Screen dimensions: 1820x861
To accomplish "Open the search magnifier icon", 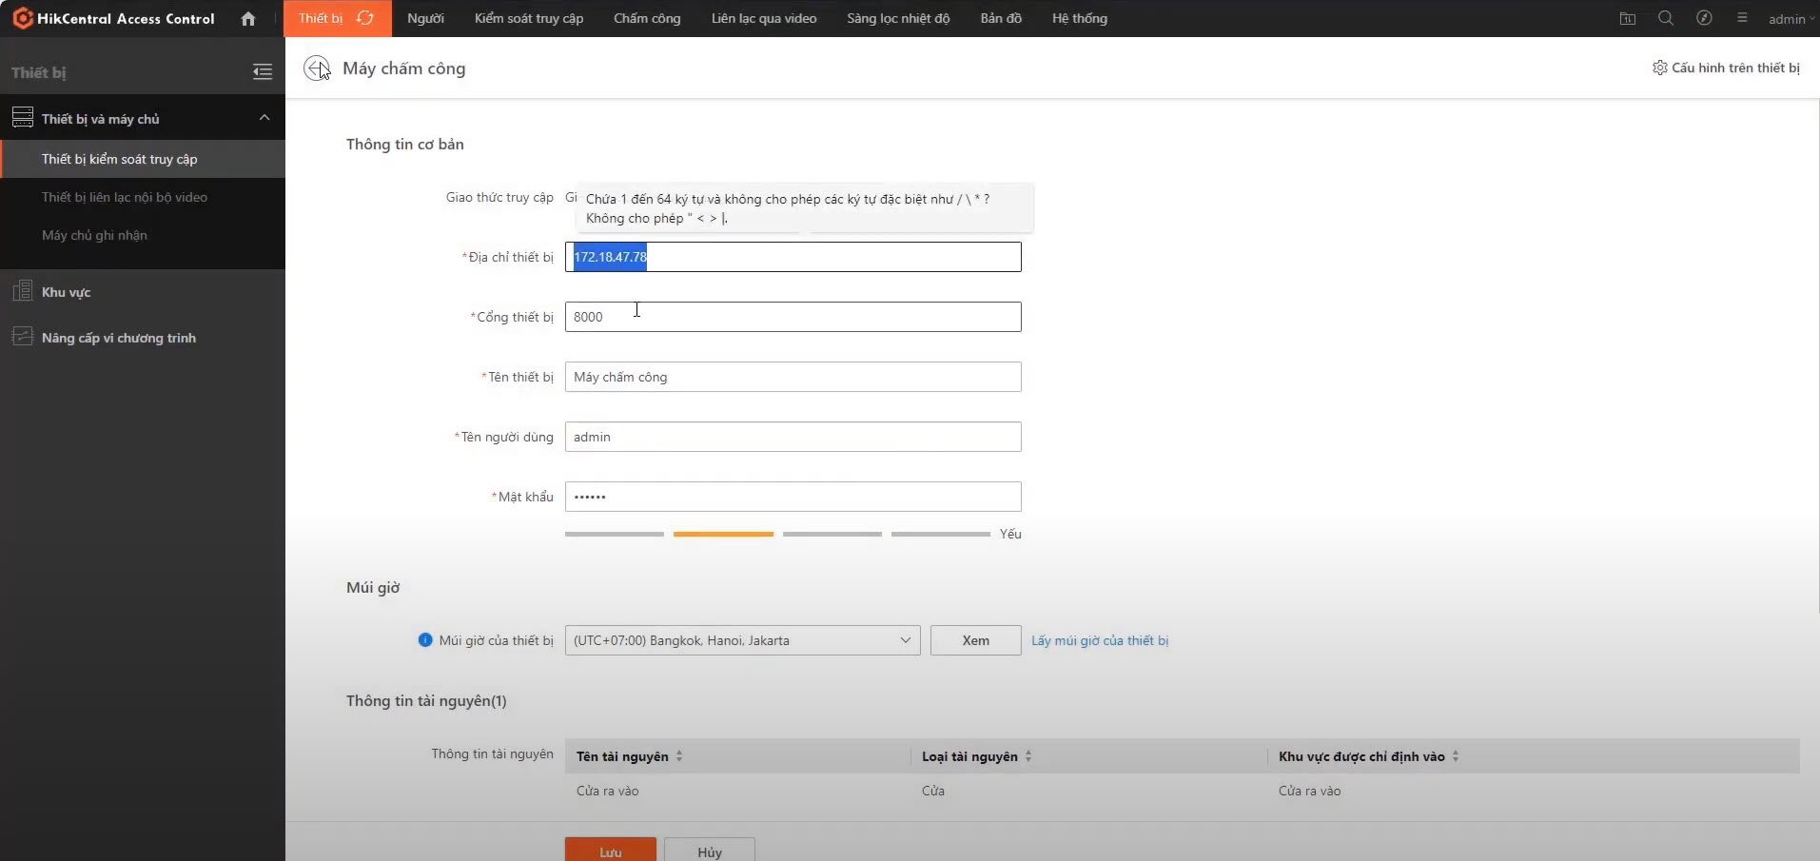I will tap(1666, 18).
